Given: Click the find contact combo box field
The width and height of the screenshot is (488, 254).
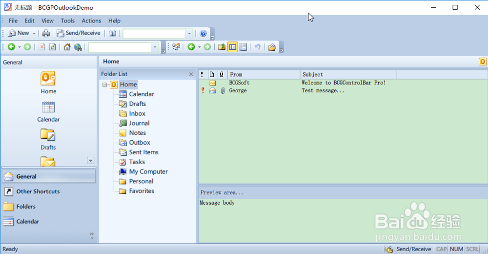Looking at the screenshot, I should (x=154, y=33).
